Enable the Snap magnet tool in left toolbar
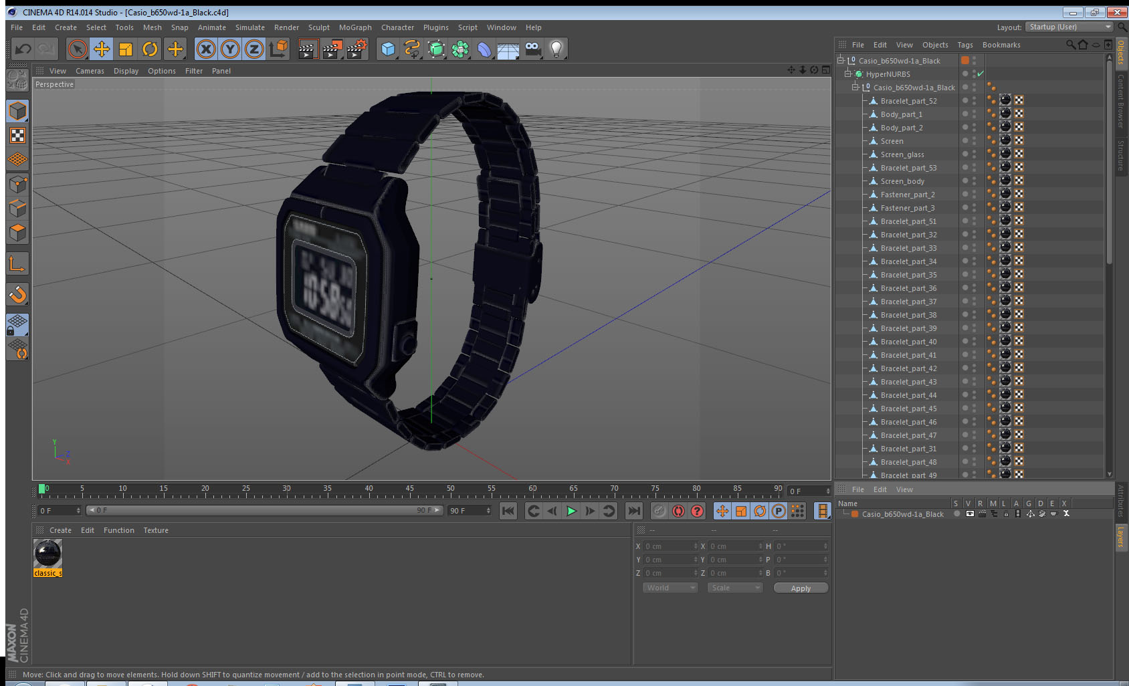Screen dimensions: 1129x686 [x=17, y=294]
